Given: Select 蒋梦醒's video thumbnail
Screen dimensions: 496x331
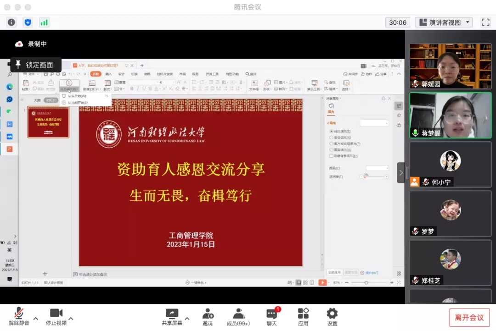Looking at the screenshot, I should (x=450, y=115).
